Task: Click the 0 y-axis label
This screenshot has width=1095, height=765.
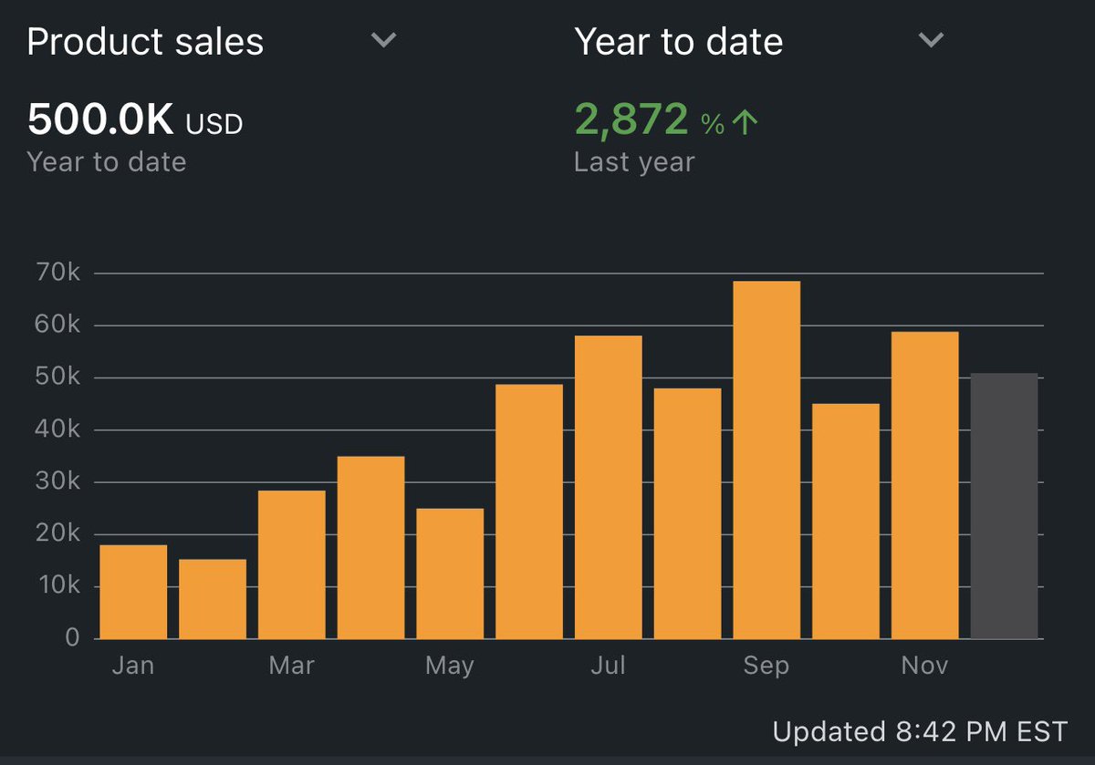Action: pyautogui.click(x=72, y=638)
